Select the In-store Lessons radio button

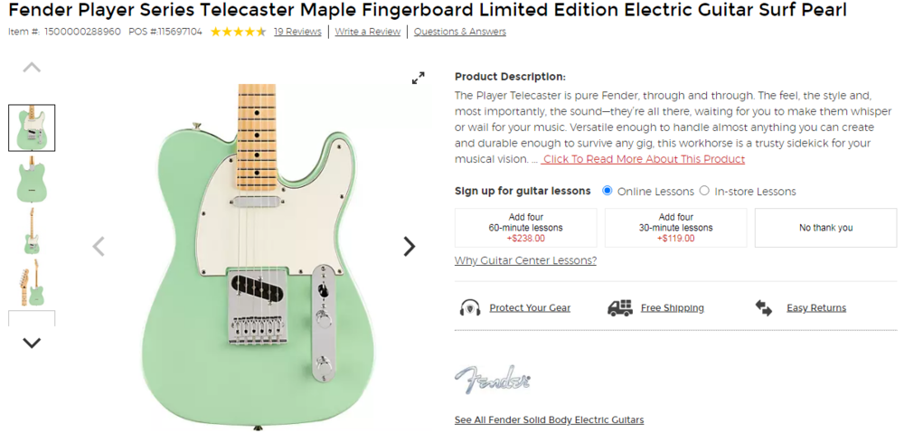(704, 191)
